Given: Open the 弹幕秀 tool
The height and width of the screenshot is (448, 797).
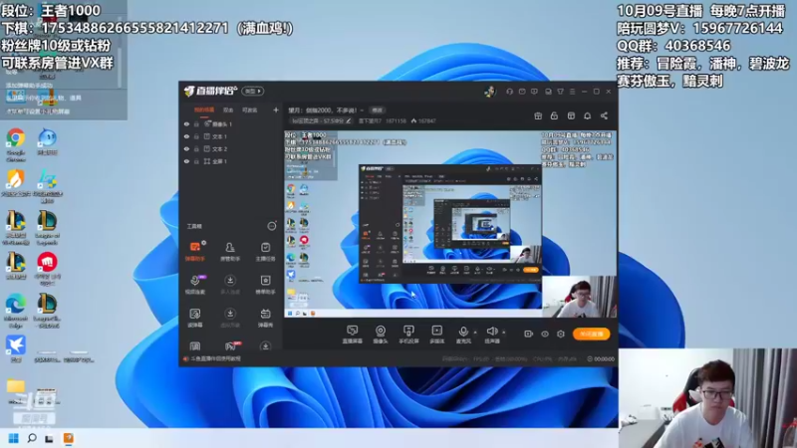Looking at the screenshot, I should [x=265, y=318].
